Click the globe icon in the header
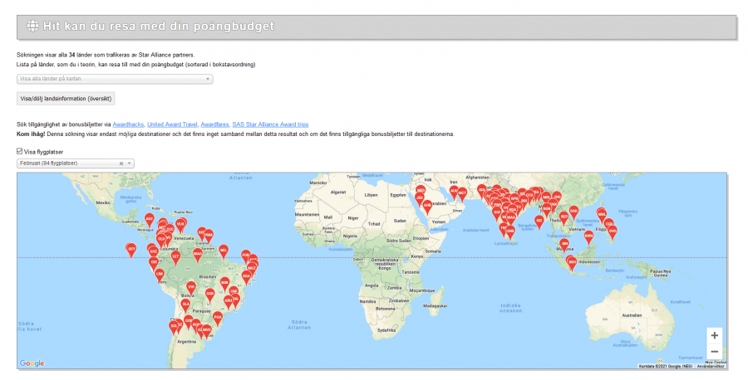748x380 pixels. 32,26
